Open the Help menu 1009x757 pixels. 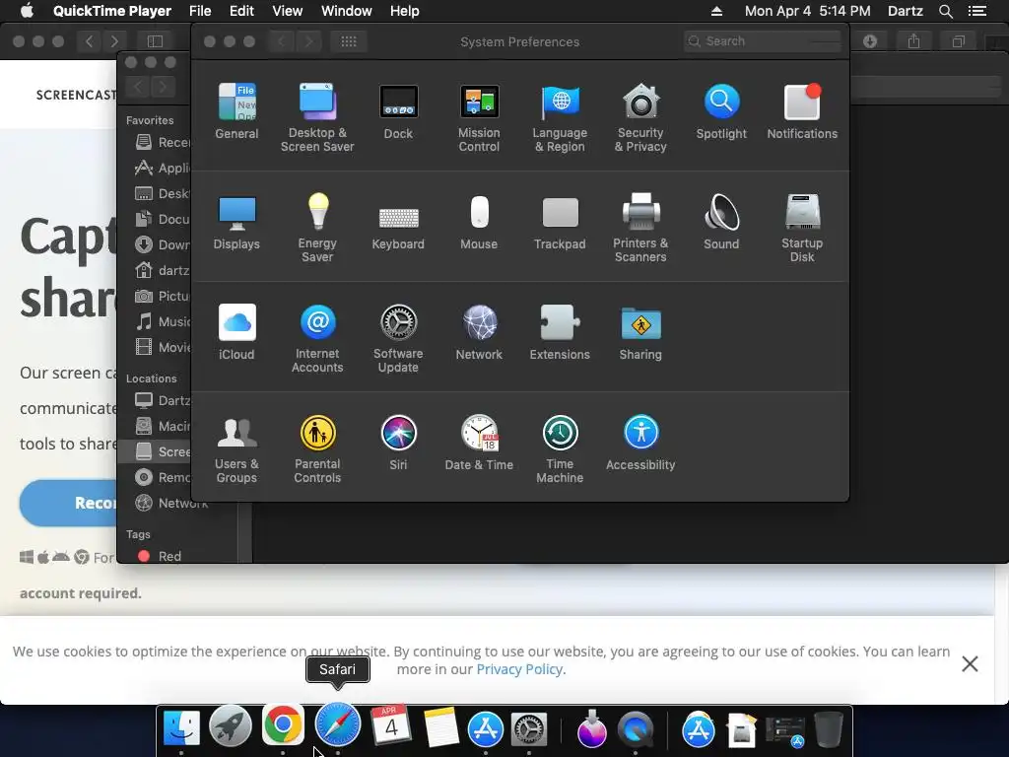404,11
